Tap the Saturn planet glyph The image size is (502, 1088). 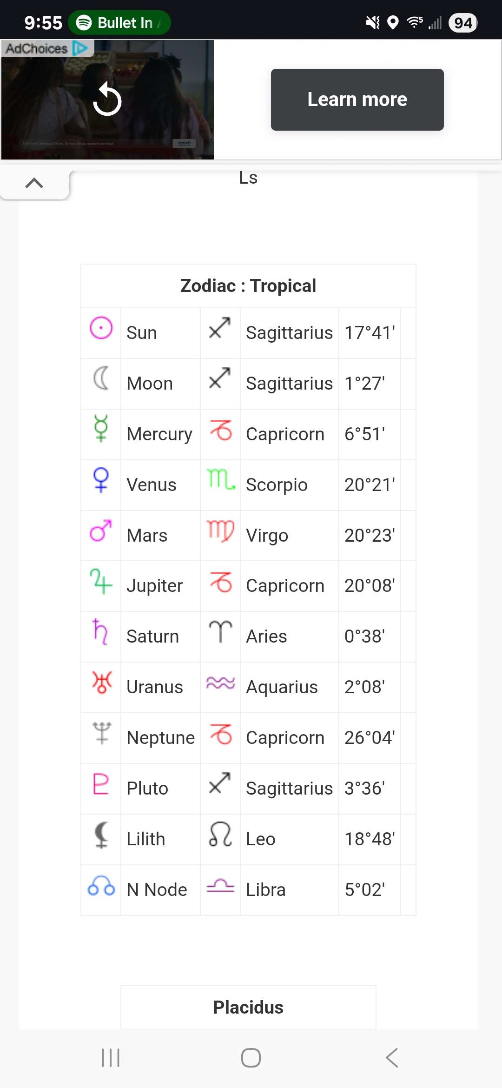pos(100,631)
